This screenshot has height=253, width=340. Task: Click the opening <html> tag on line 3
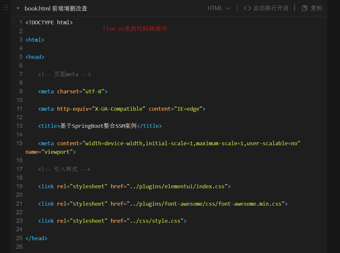coord(35,40)
